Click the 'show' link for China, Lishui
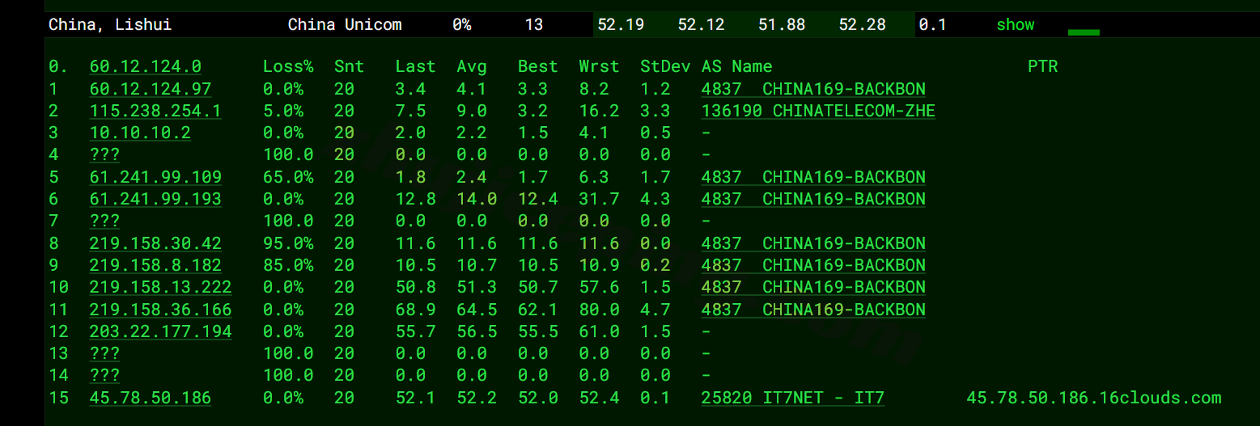The height and width of the screenshot is (426, 1260). (1015, 24)
